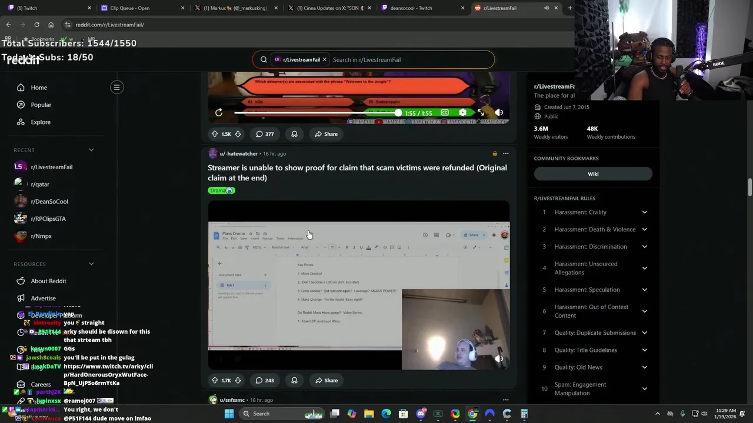Open the scam victims refund post title
753x423 pixels.
(357, 173)
